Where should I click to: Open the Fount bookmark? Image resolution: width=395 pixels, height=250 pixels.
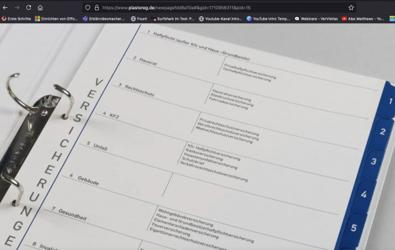pyautogui.click(x=139, y=18)
